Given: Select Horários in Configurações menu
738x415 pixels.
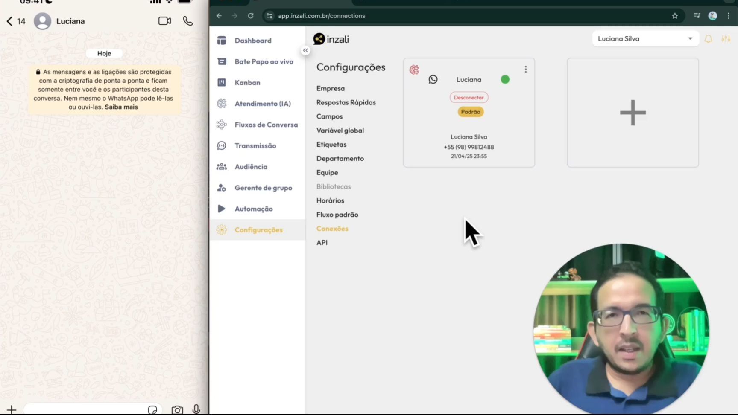Looking at the screenshot, I should point(330,200).
